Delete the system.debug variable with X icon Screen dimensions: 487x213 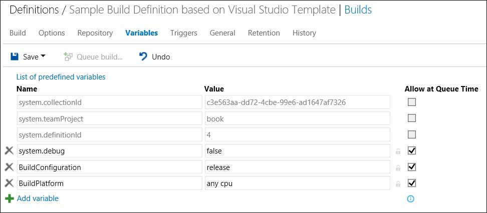9,150
